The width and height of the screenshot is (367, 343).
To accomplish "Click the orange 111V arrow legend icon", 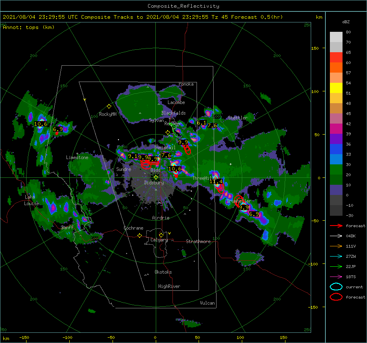I will (336, 246).
